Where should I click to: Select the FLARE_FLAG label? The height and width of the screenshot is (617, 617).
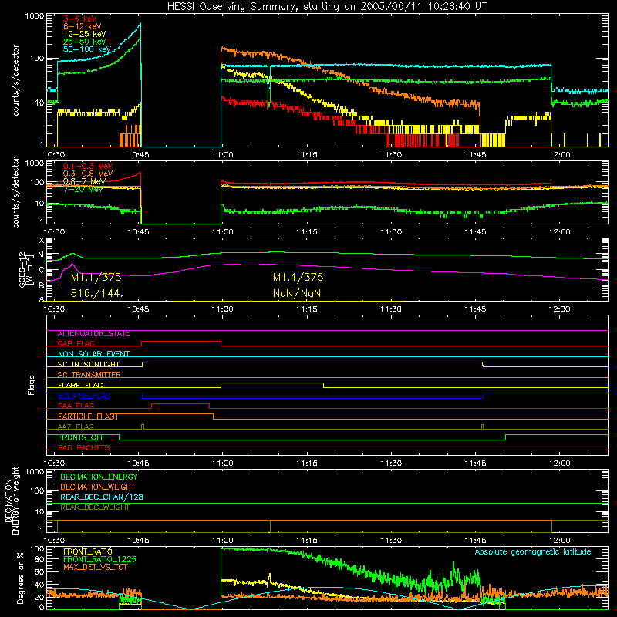pos(80,385)
